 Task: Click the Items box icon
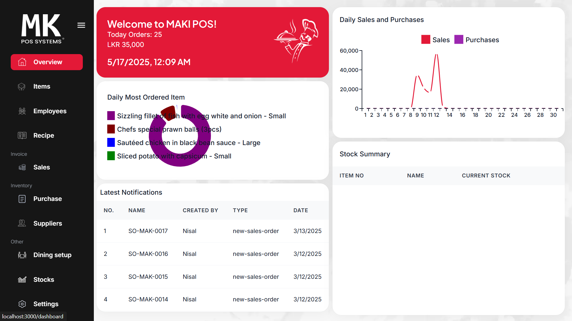tap(22, 86)
